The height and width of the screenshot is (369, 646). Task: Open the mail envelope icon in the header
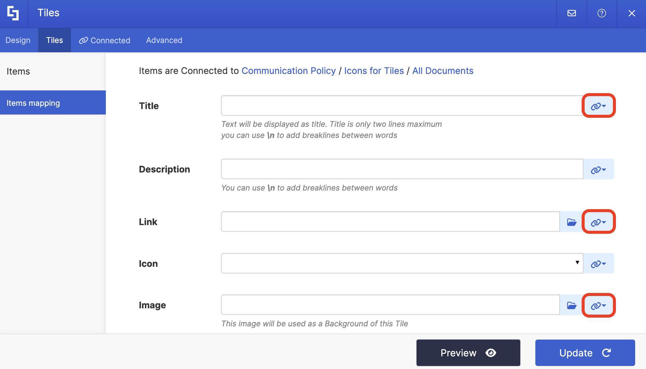point(571,13)
